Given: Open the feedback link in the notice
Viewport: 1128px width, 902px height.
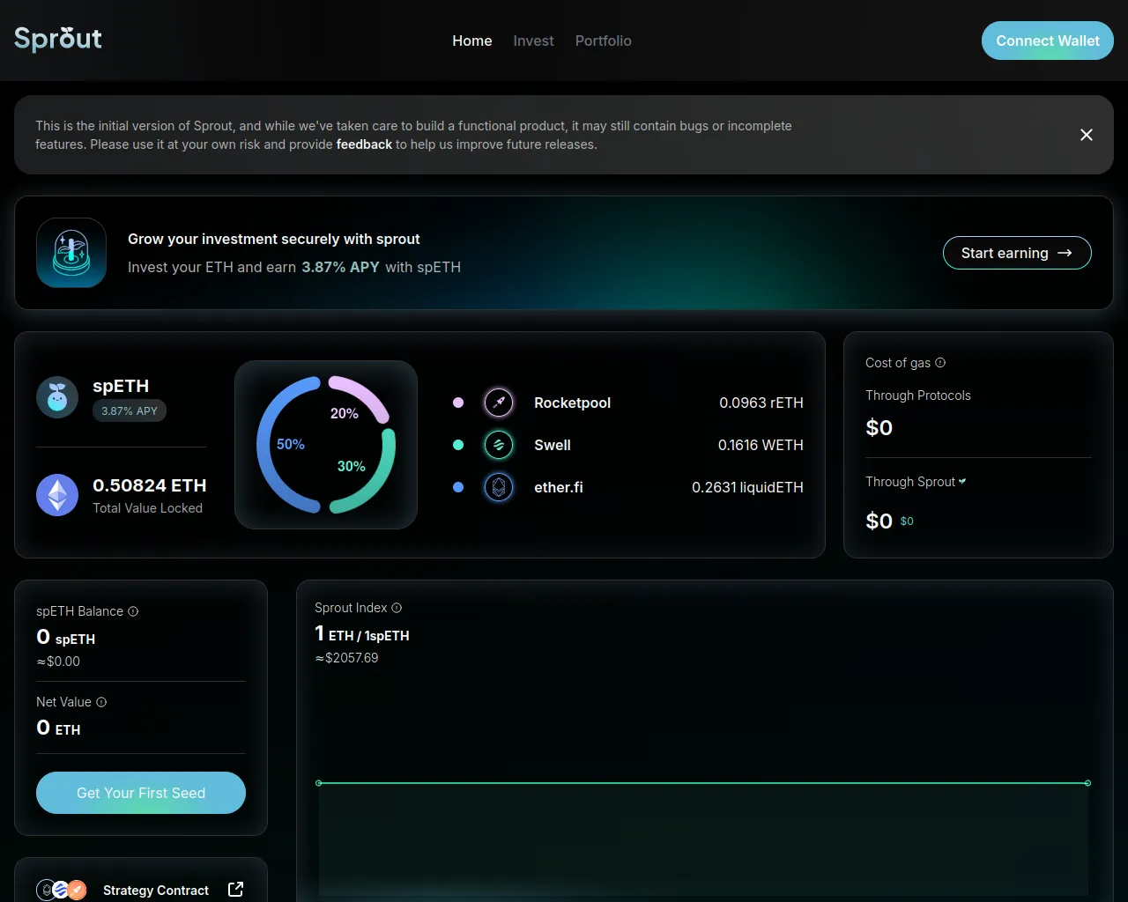Looking at the screenshot, I should [x=364, y=144].
